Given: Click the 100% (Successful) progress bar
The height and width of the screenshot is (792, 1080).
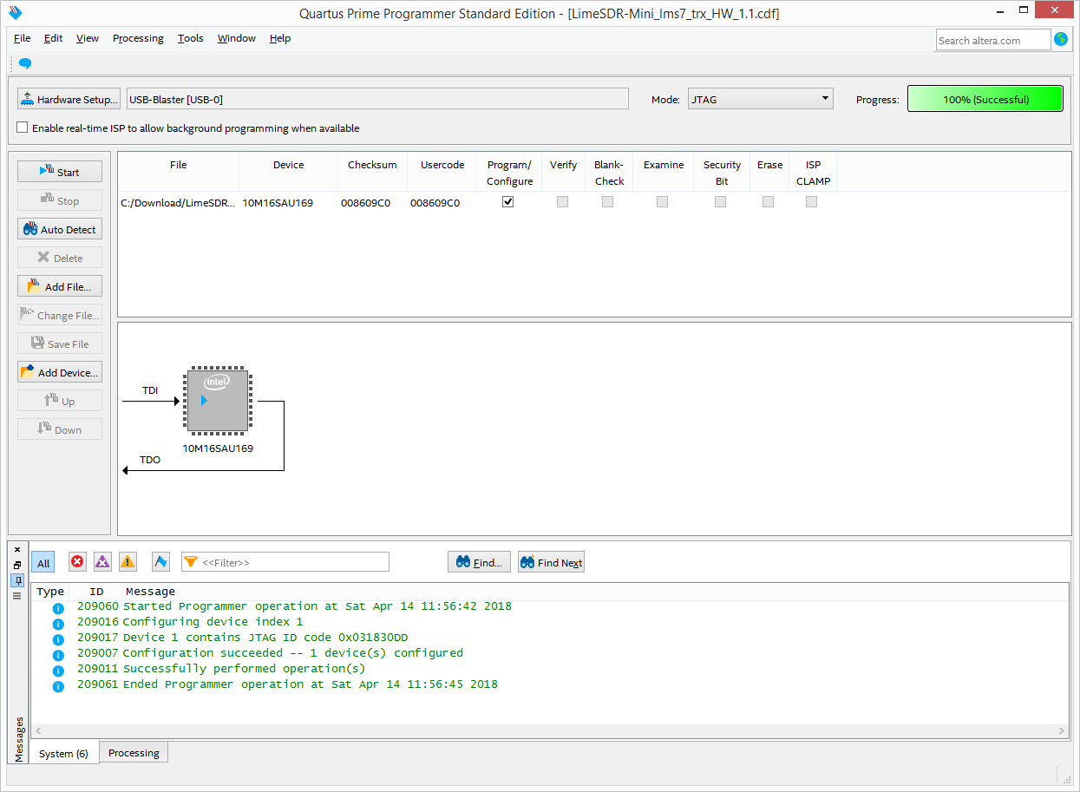Looking at the screenshot, I should click(x=985, y=99).
